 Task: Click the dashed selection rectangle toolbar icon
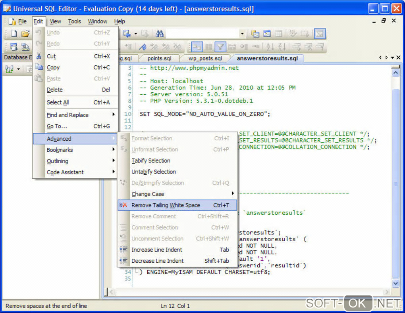(x=305, y=34)
